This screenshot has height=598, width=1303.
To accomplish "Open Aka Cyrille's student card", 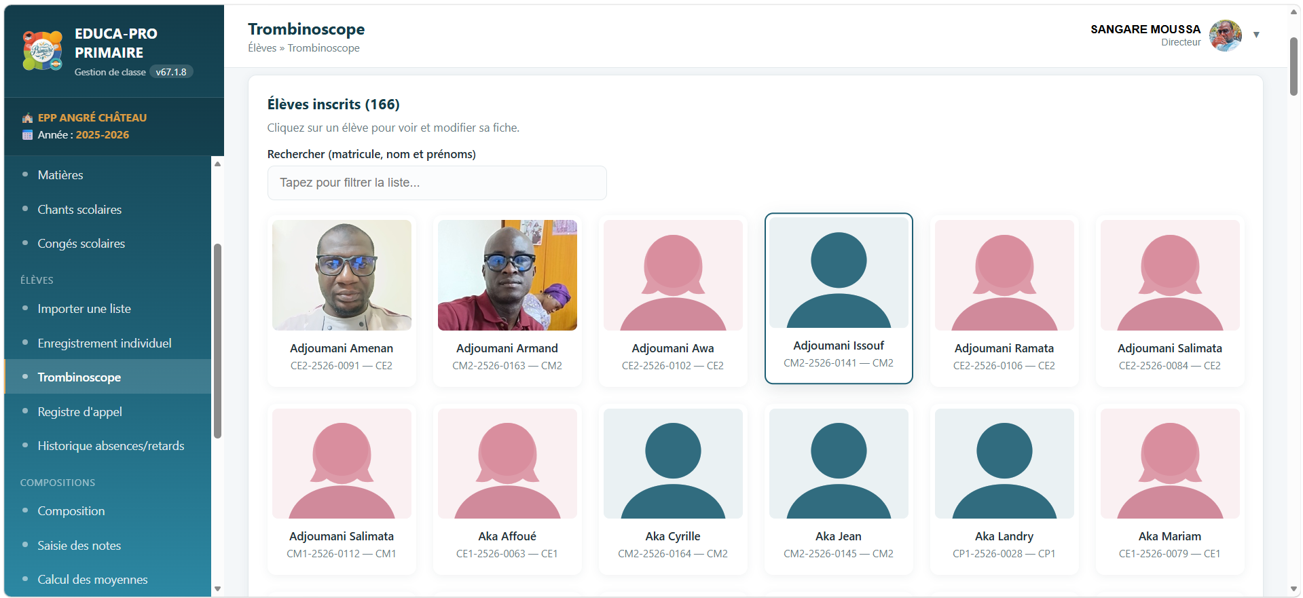I will coord(673,489).
